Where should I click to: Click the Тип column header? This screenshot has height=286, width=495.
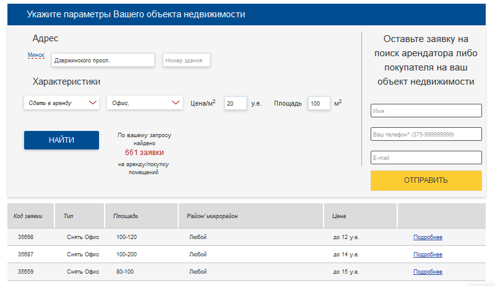(x=68, y=216)
